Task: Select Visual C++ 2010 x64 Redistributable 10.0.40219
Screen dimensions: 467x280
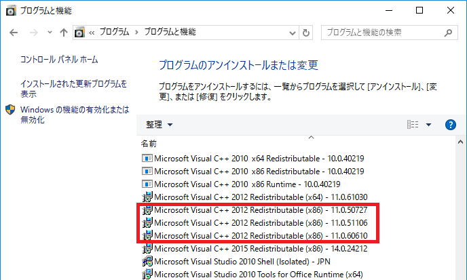Action: tap(259, 158)
